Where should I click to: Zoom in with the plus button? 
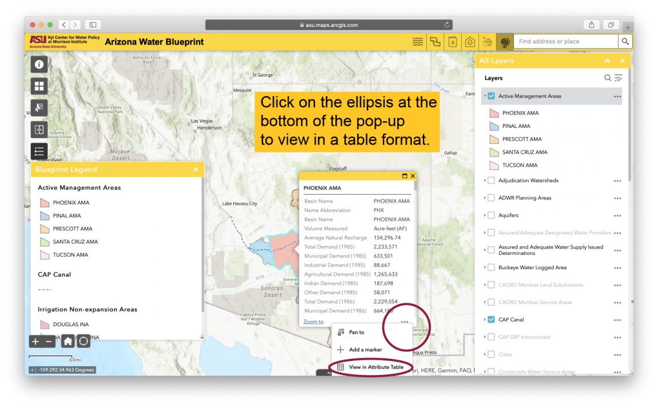pos(35,342)
